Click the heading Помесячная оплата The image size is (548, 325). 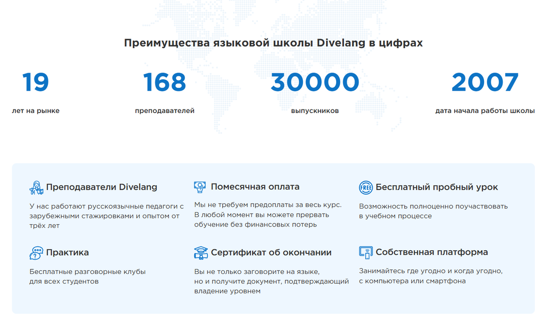tap(255, 187)
